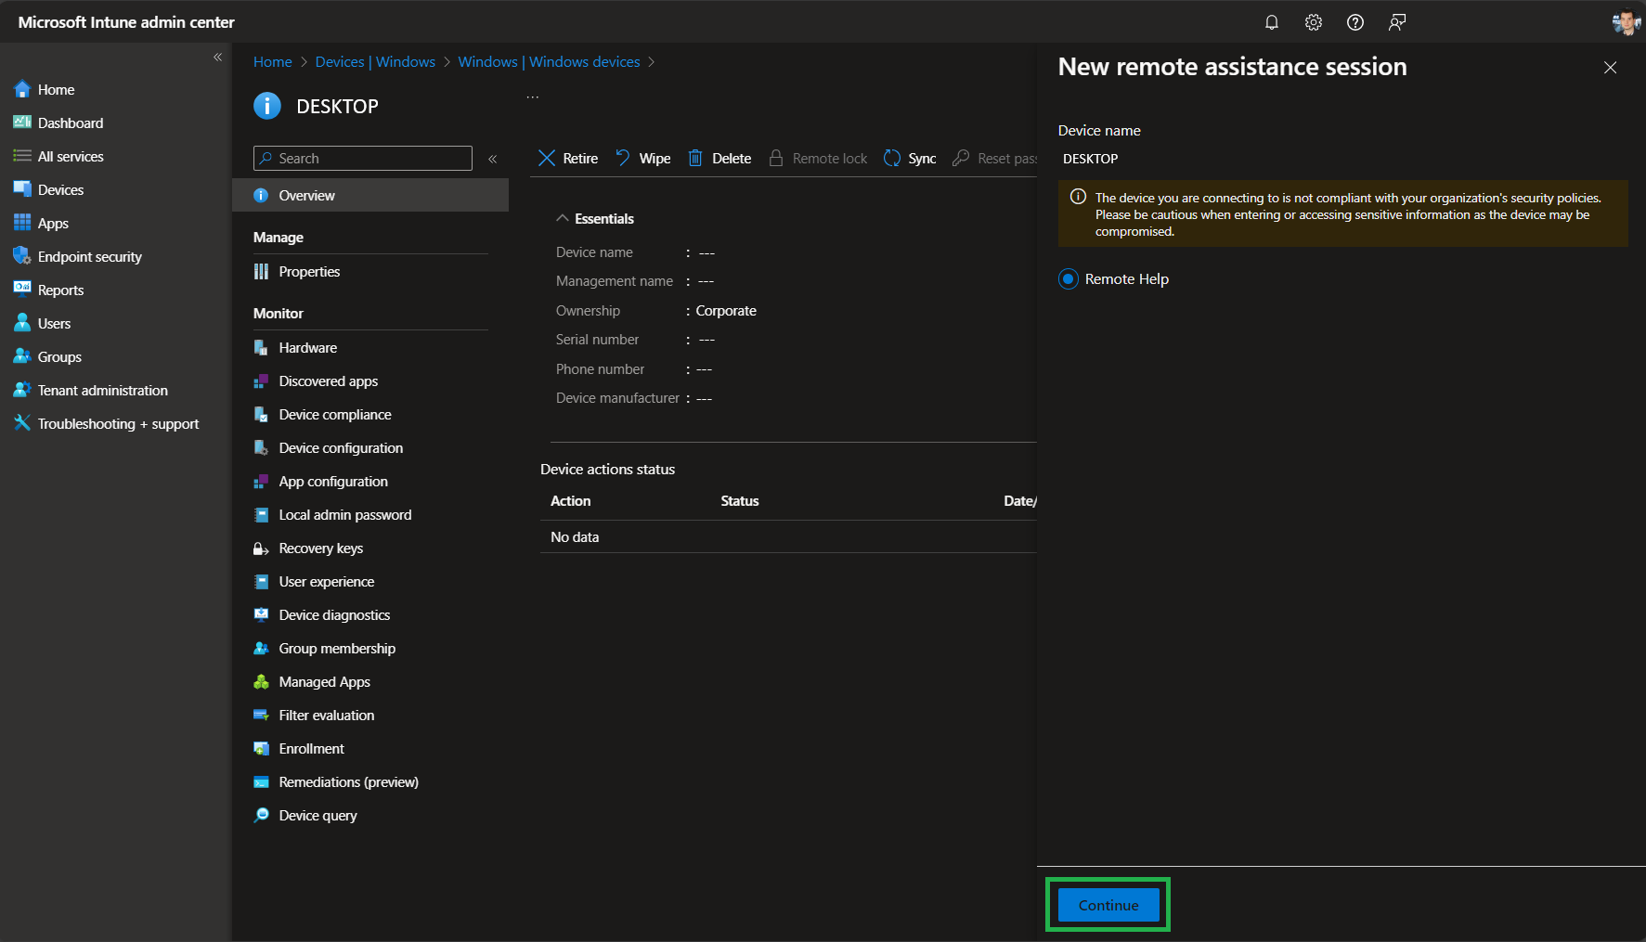This screenshot has width=1646, height=942.
Task: Click the Wipe device action
Action: 643,159
